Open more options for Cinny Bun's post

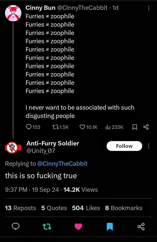pyautogui.click(x=149, y=8)
